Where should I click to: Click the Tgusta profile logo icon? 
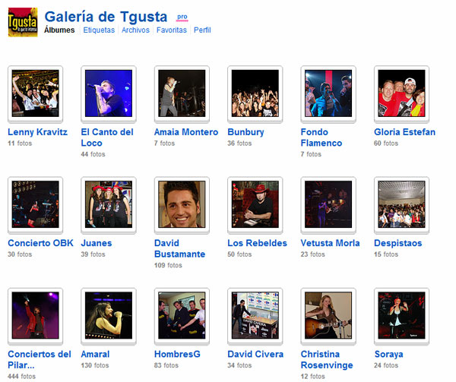tap(22, 22)
